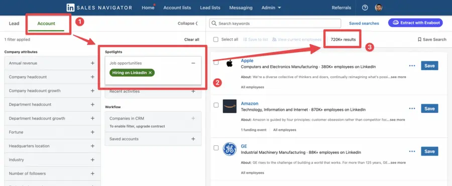Save the Apple account

click(429, 66)
